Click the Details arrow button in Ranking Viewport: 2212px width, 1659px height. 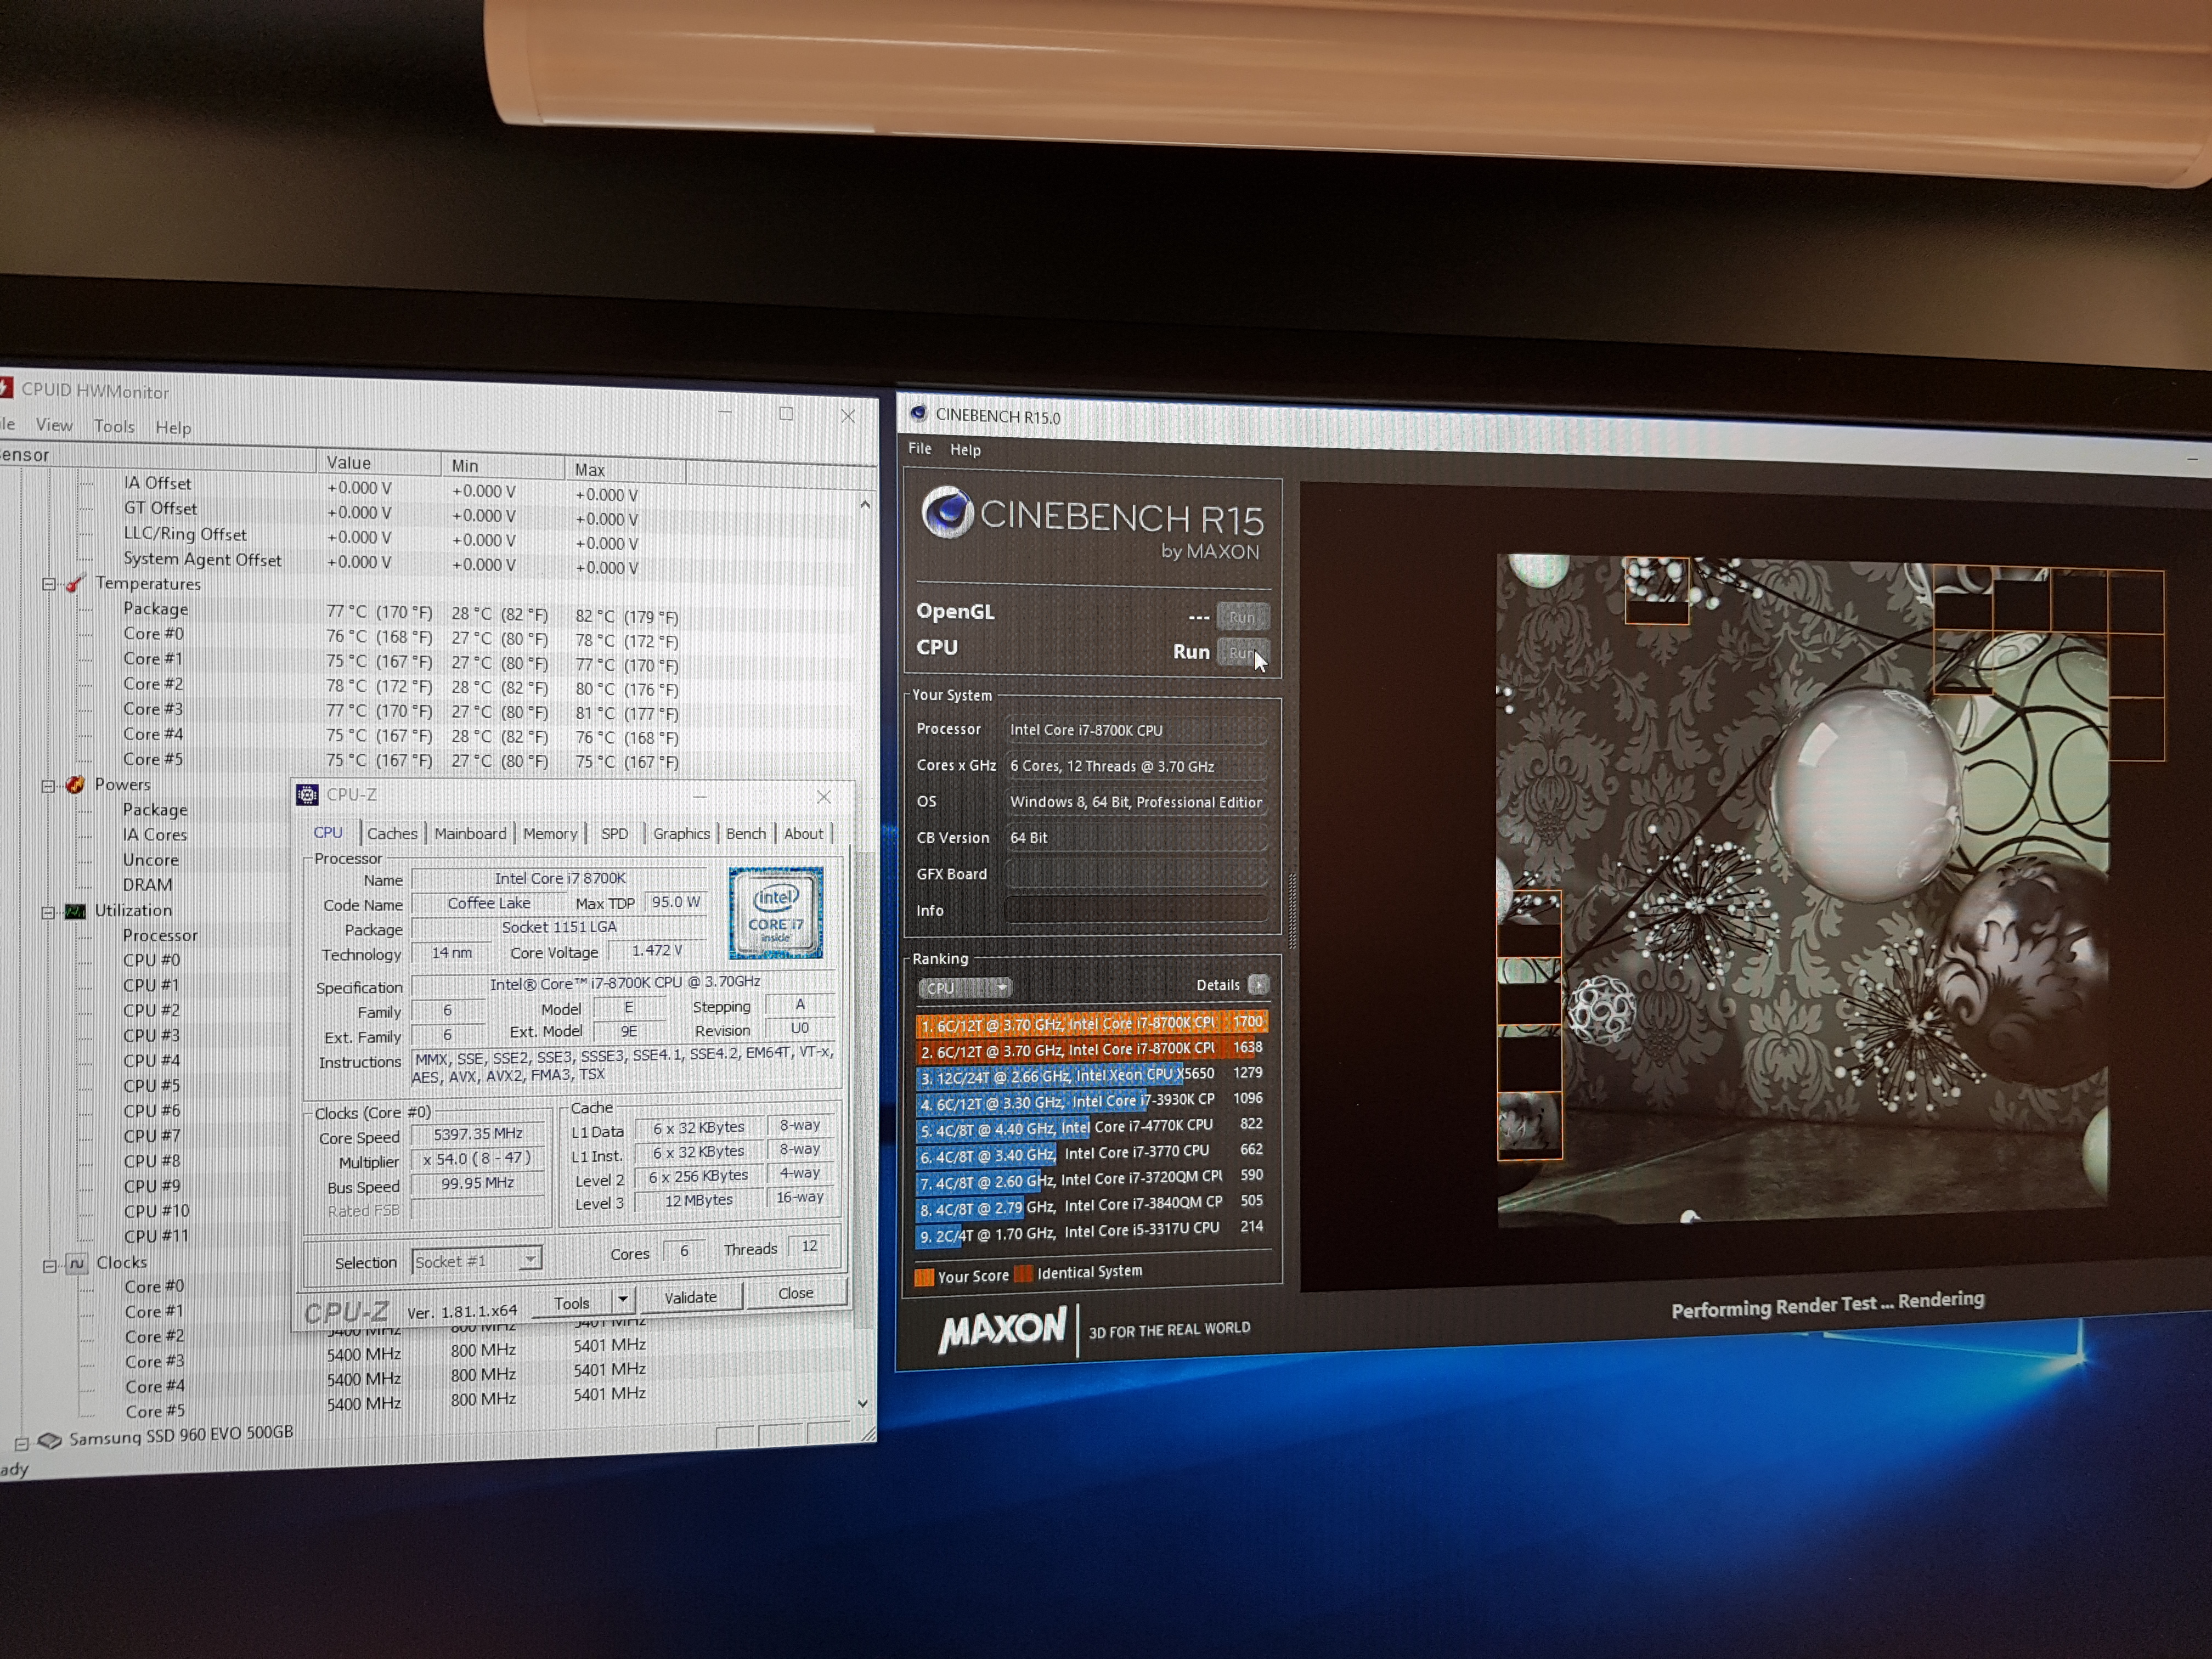tap(1258, 985)
